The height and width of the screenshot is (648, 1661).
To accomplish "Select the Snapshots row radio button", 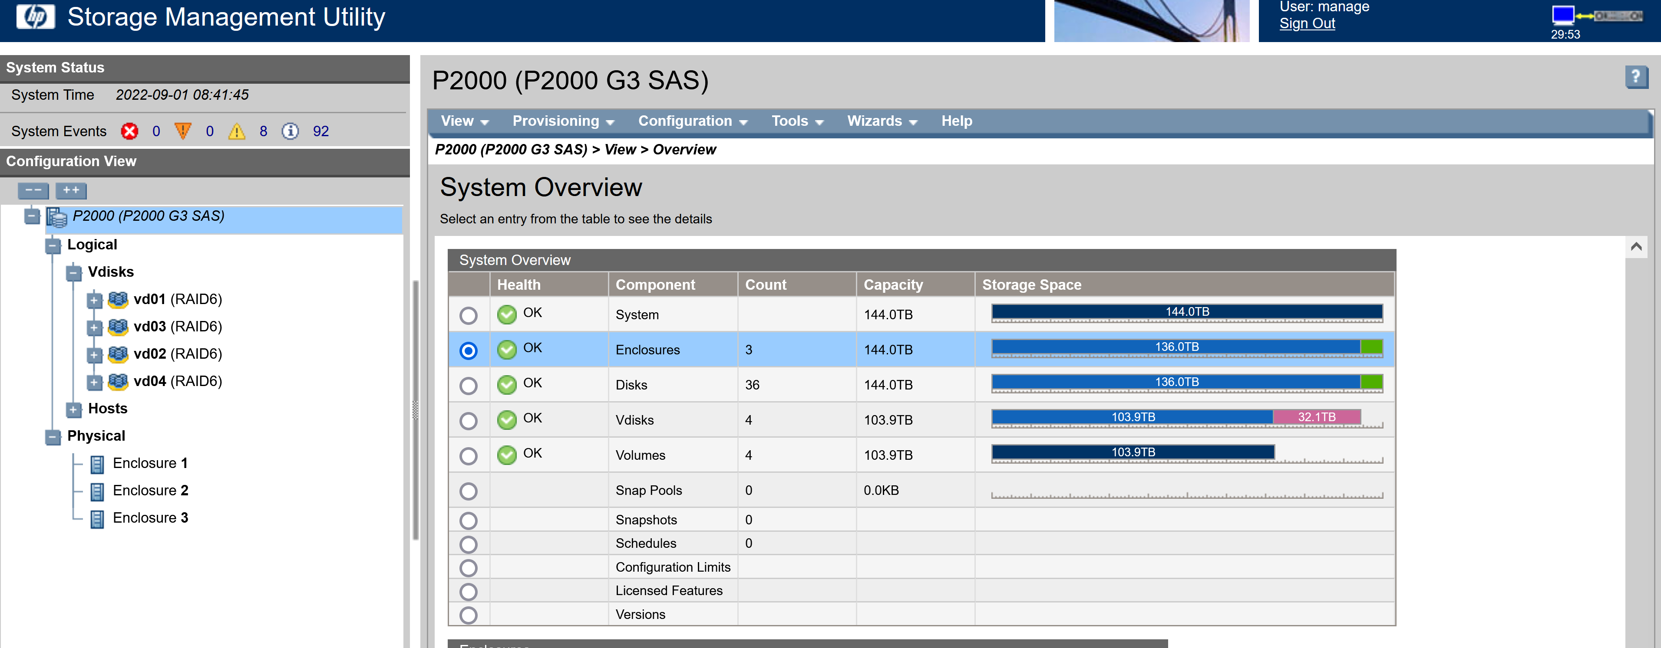I will (x=469, y=520).
